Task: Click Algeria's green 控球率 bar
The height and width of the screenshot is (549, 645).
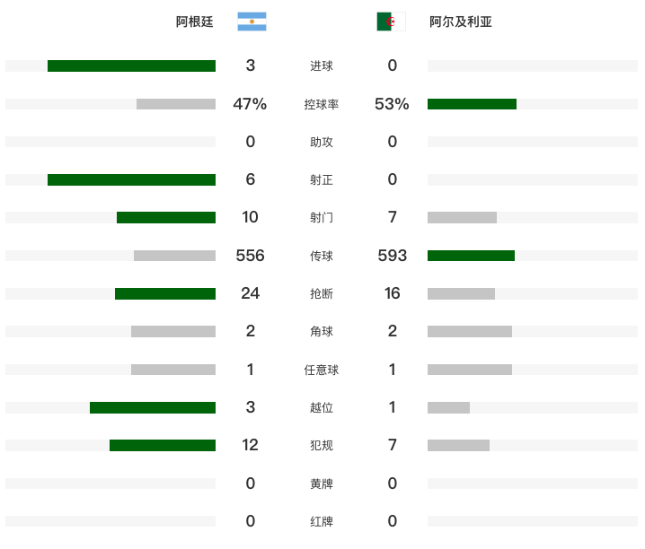Action: (472, 104)
